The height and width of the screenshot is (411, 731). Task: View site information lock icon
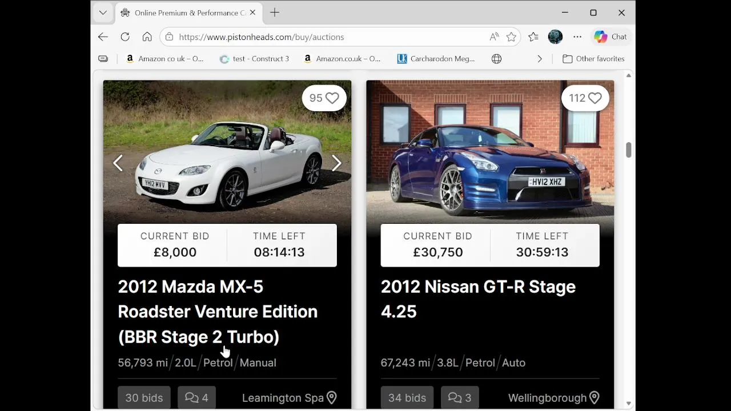point(169,37)
